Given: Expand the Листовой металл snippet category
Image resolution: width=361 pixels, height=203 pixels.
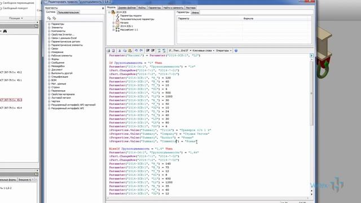Looking at the screenshot, I should click(x=49, y=98).
